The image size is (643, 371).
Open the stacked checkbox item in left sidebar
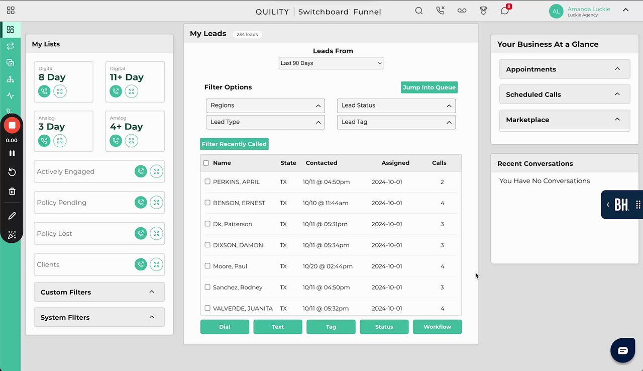pyautogui.click(x=10, y=63)
